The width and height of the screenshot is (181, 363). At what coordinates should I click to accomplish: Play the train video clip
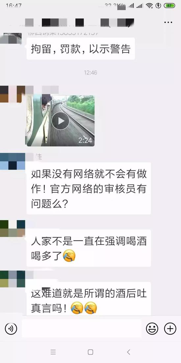pos(61,120)
